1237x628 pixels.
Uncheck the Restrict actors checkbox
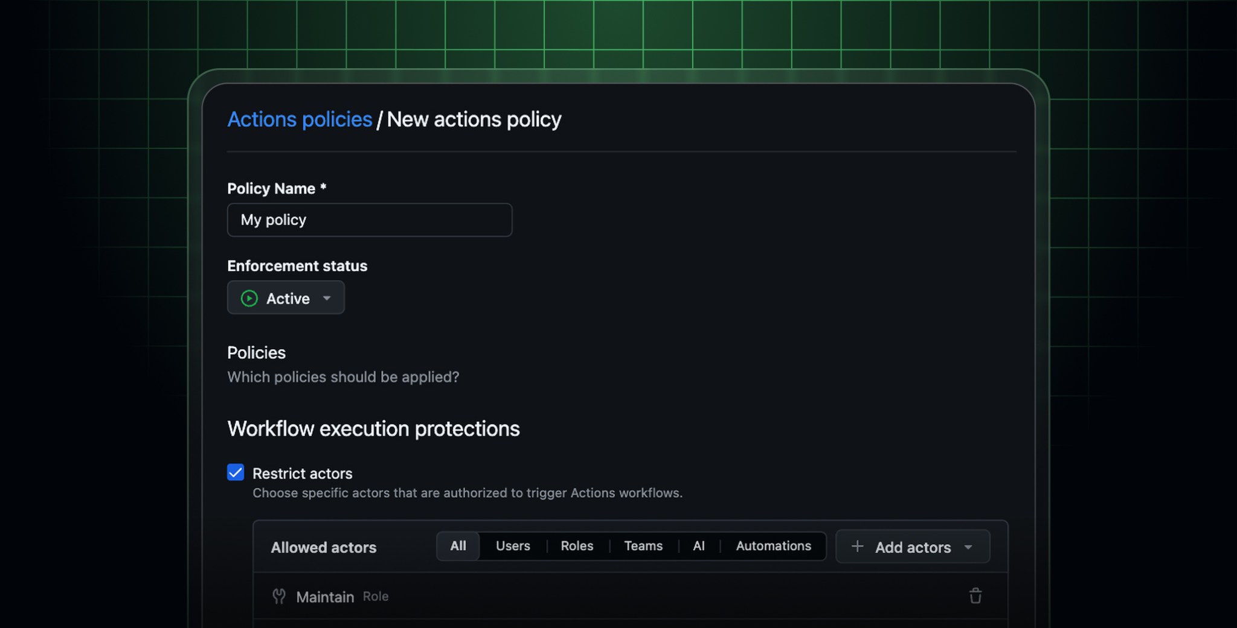pyautogui.click(x=236, y=472)
